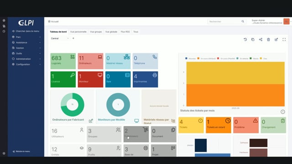Click the green Résolu legend swatch

(x=250, y=58)
